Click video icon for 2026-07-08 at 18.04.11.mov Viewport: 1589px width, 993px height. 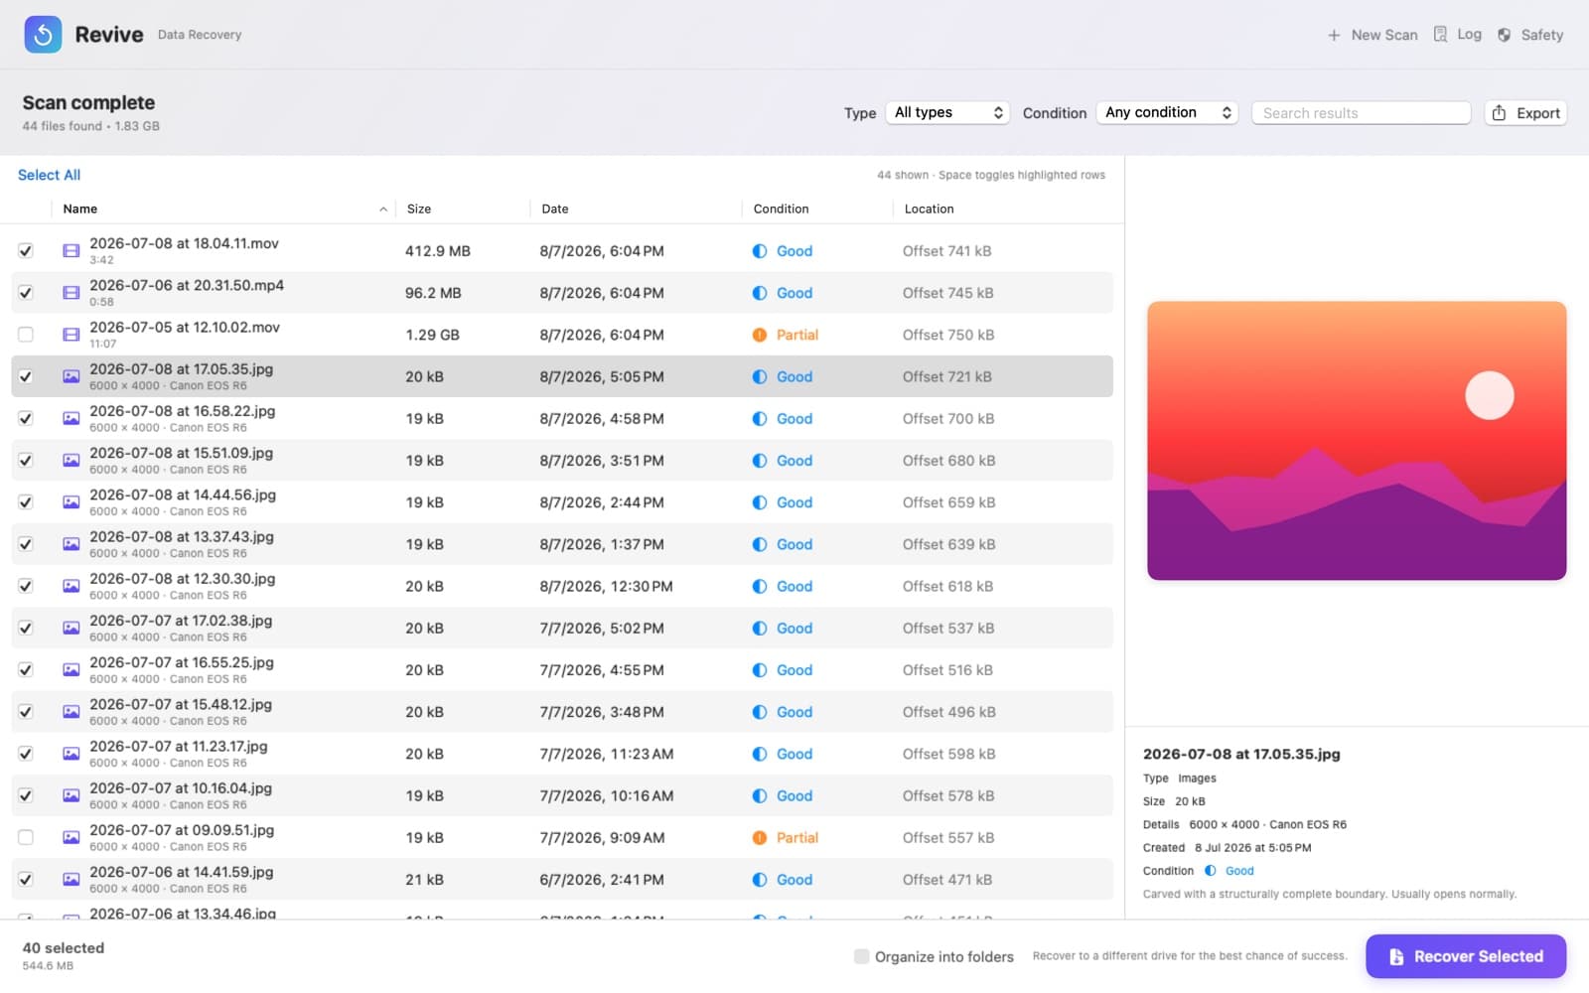(x=72, y=251)
